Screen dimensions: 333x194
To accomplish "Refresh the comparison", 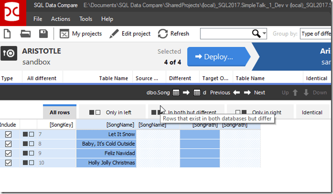I will pyautogui.click(x=174, y=34).
